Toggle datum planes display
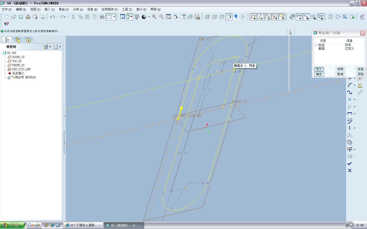The image size is (367, 229). point(253,17)
